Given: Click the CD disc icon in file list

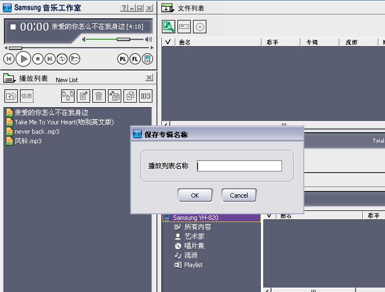Looking at the screenshot, I should (x=200, y=27).
